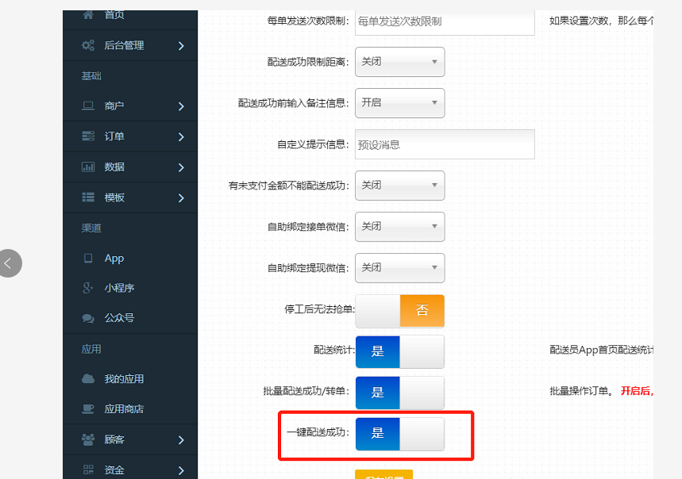Open the 自助绑定接单微信 dropdown
This screenshot has width=682, height=479.
click(399, 227)
